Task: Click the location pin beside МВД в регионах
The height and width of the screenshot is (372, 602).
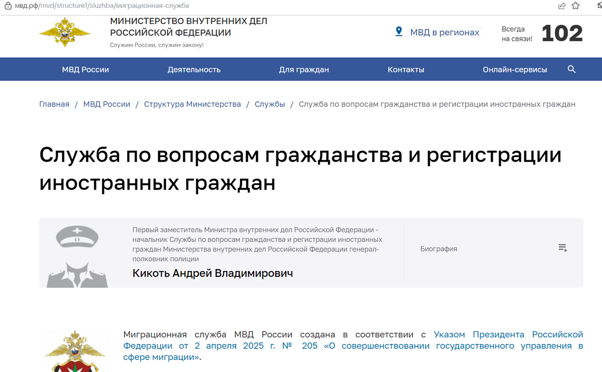Action: coord(399,31)
